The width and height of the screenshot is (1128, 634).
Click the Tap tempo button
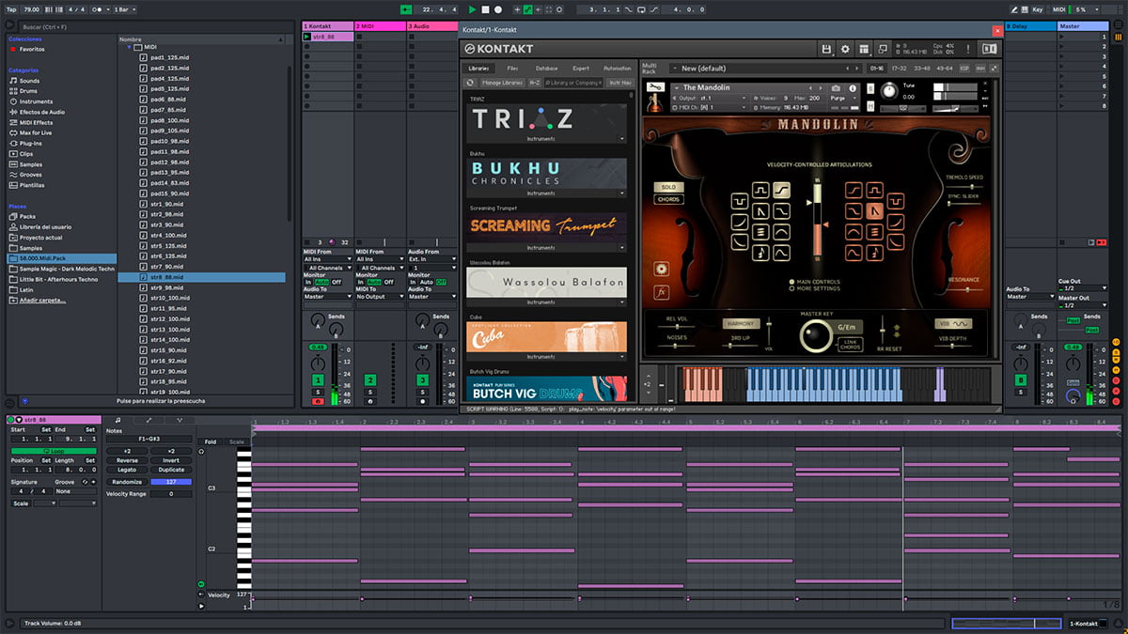tap(9, 8)
